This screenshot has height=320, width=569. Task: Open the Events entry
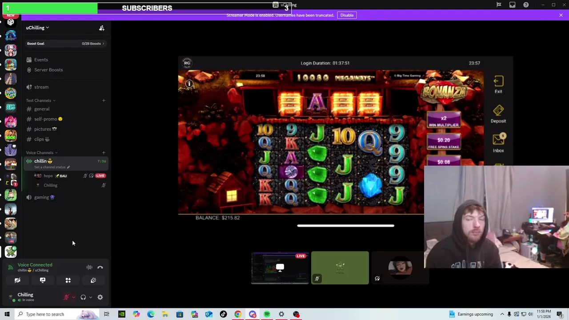(41, 60)
